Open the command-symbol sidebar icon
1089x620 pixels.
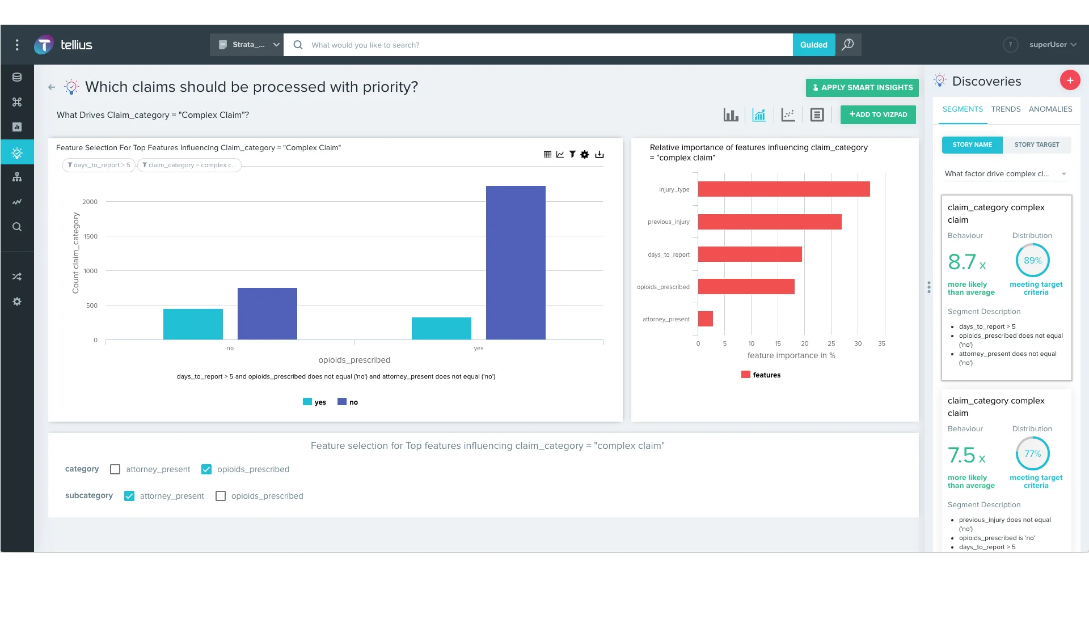(17, 102)
